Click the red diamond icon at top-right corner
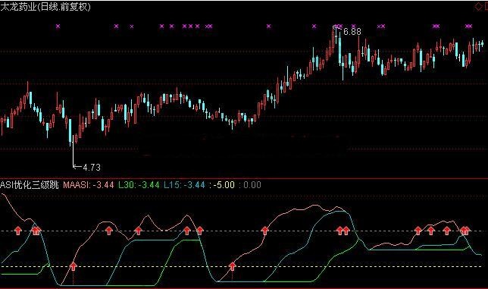 pyautogui.click(x=479, y=6)
